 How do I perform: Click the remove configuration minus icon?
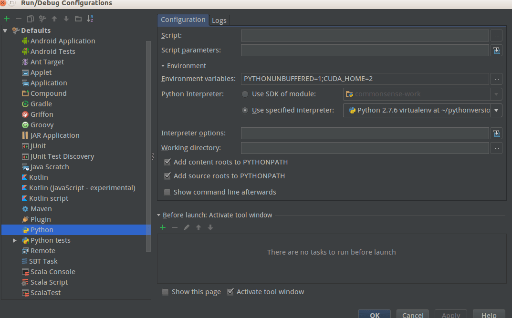coord(19,19)
